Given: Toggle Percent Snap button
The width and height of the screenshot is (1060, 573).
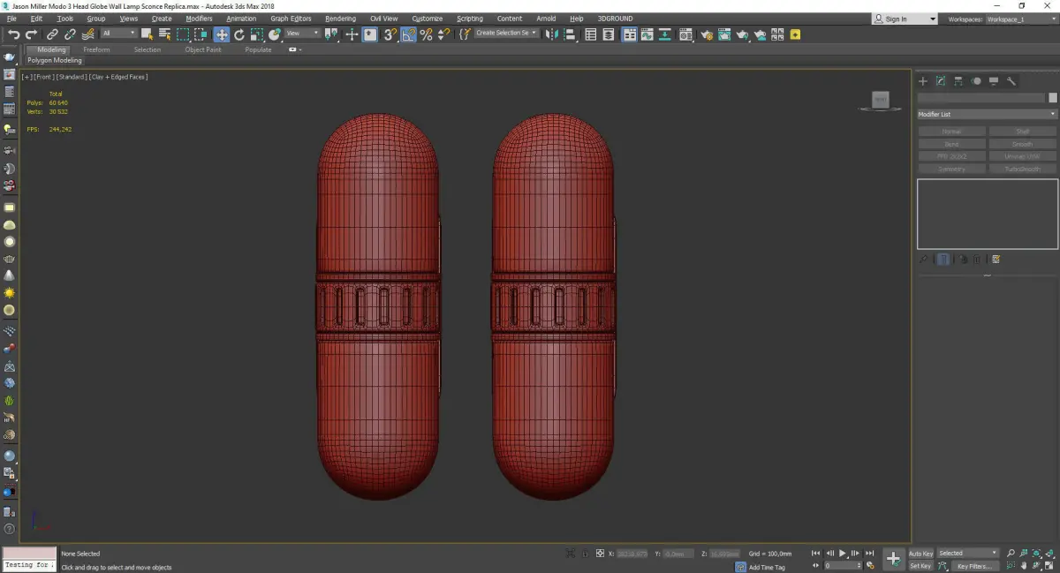Looking at the screenshot, I should (426, 34).
